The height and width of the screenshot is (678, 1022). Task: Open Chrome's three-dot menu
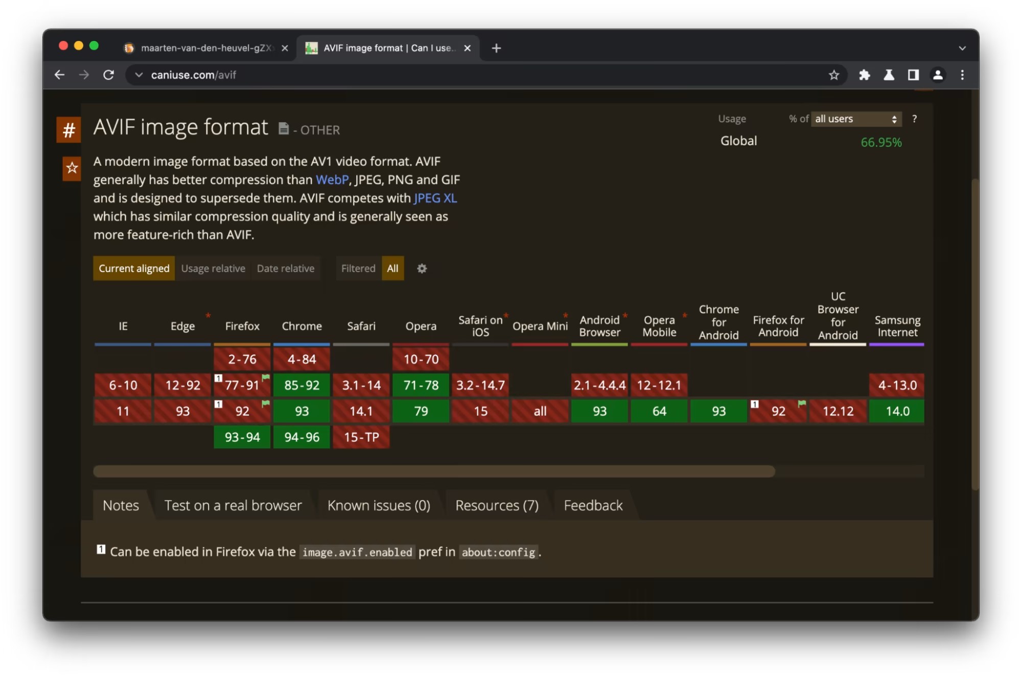coord(962,75)
